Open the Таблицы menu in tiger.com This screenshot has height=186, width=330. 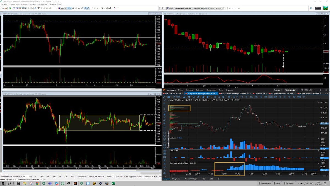coord(199,90)
